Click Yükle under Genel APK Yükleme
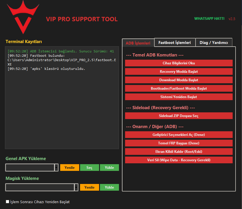 point(109,167)
